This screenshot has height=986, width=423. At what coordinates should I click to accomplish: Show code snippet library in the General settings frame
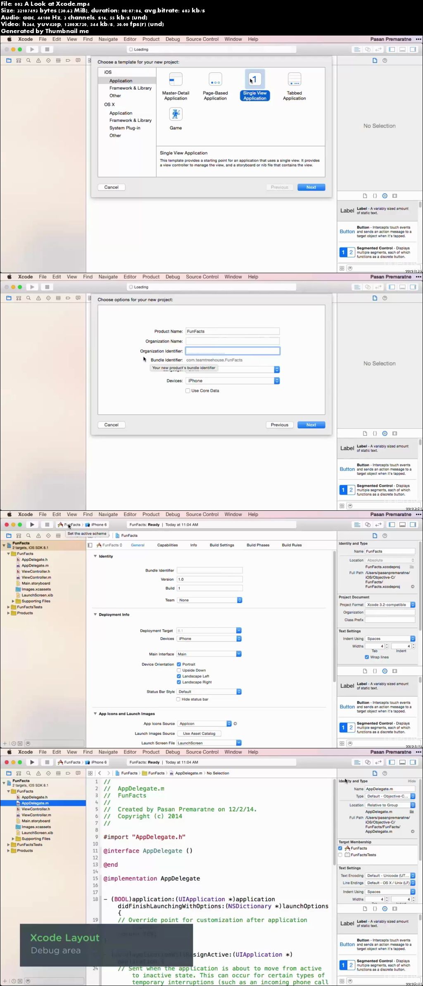[x=375, y=671]
